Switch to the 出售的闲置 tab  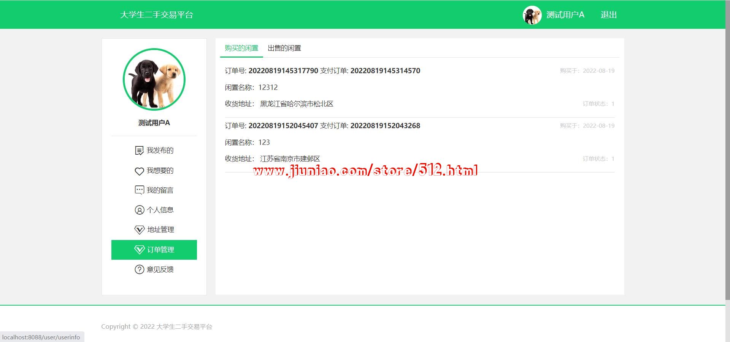[284, 48]
